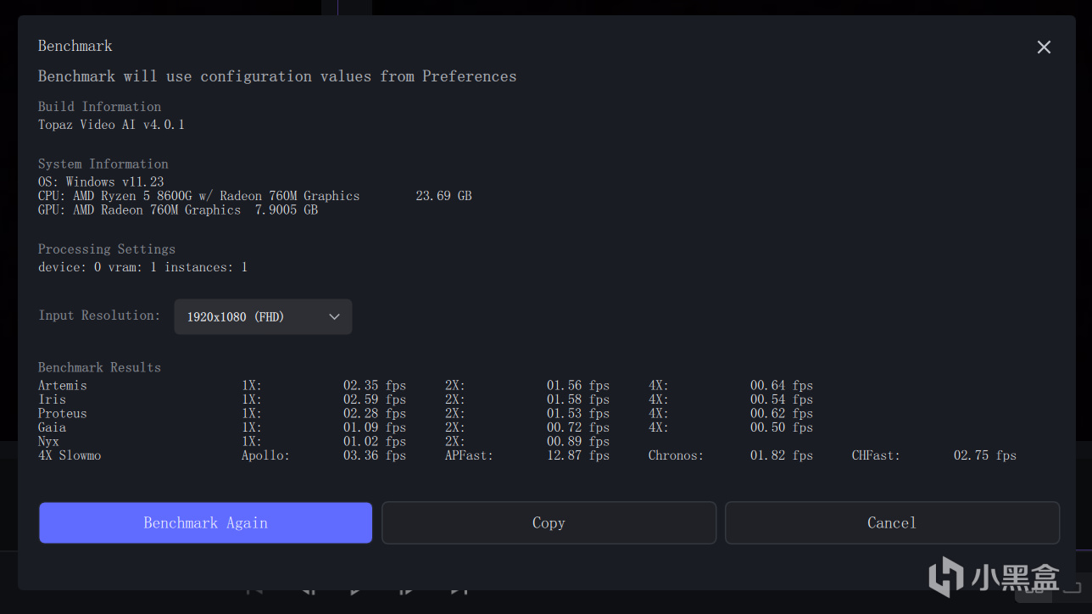The height and width of the screenshot is (614, 1092).
Task: Close the Benchmark dialog with the X
Action: pos(1044,47)
